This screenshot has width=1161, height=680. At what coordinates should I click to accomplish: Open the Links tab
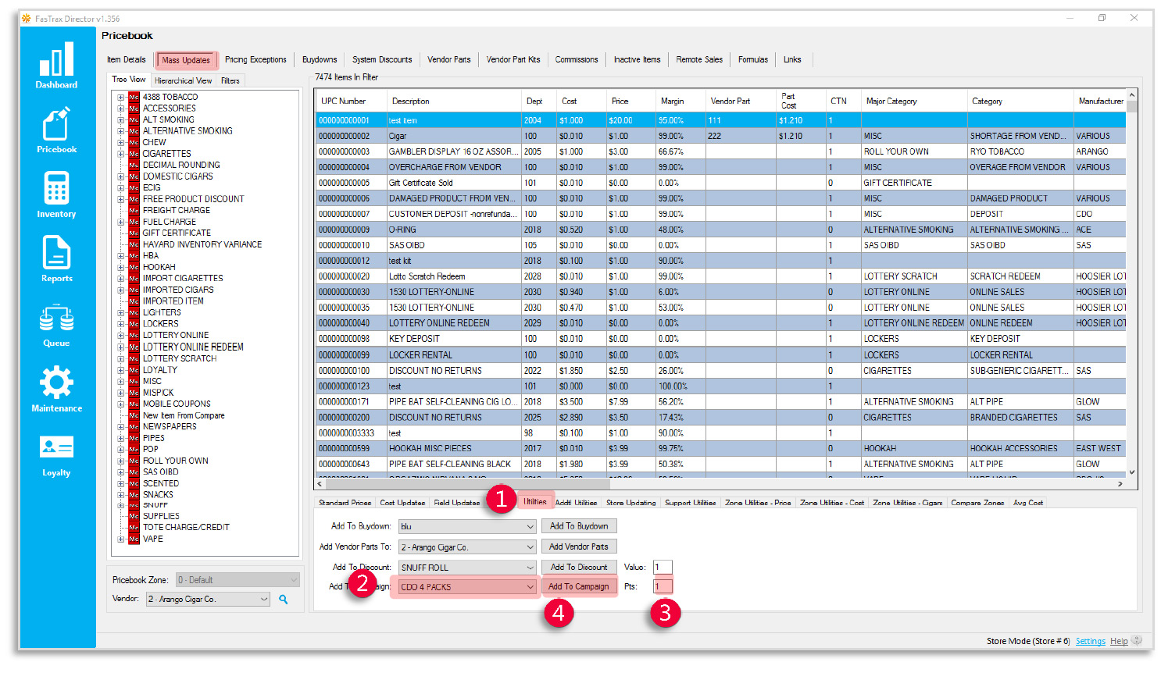(792, 60)
